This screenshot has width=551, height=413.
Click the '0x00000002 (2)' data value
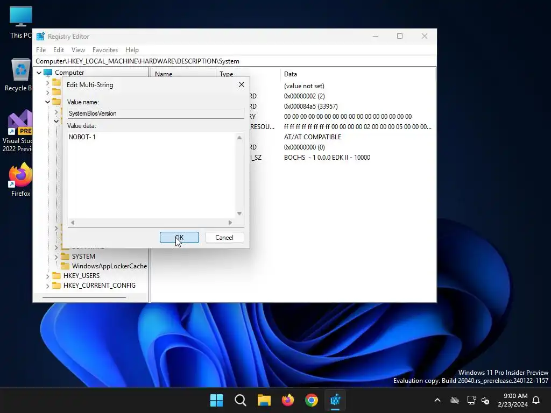pos(305,96)
